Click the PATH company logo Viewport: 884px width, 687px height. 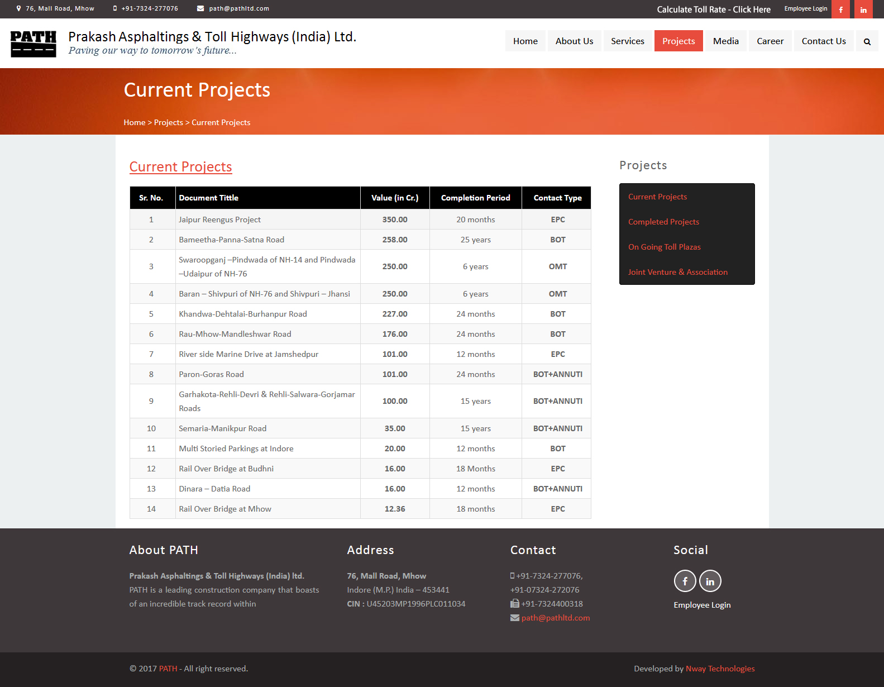(x=34, y=44)
